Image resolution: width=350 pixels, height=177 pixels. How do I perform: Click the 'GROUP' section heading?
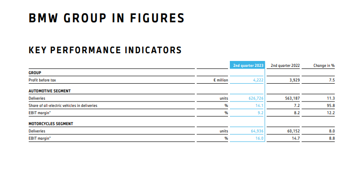(35, 73)
